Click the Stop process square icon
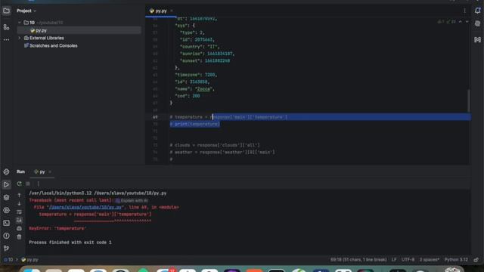484x272 pixels. tap(28, 184)
